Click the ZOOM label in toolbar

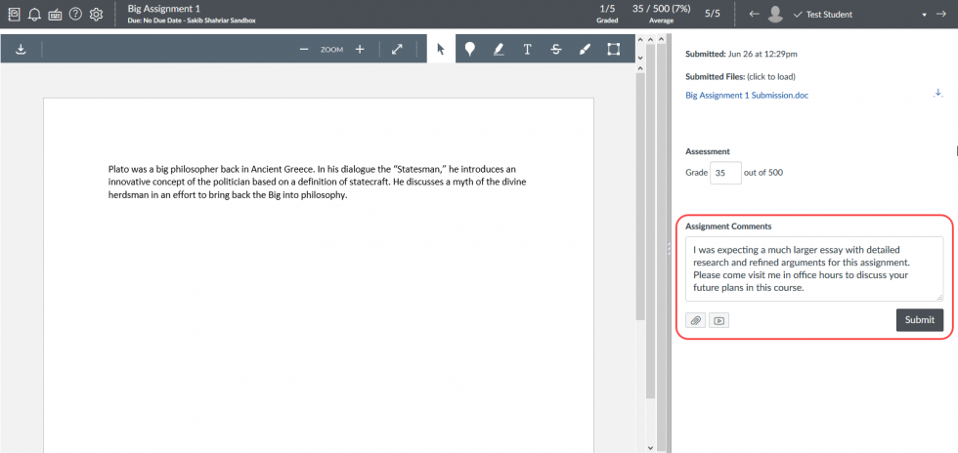click(331, 50)
